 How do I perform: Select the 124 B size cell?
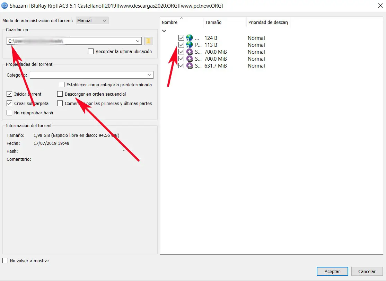click(211, 38)
